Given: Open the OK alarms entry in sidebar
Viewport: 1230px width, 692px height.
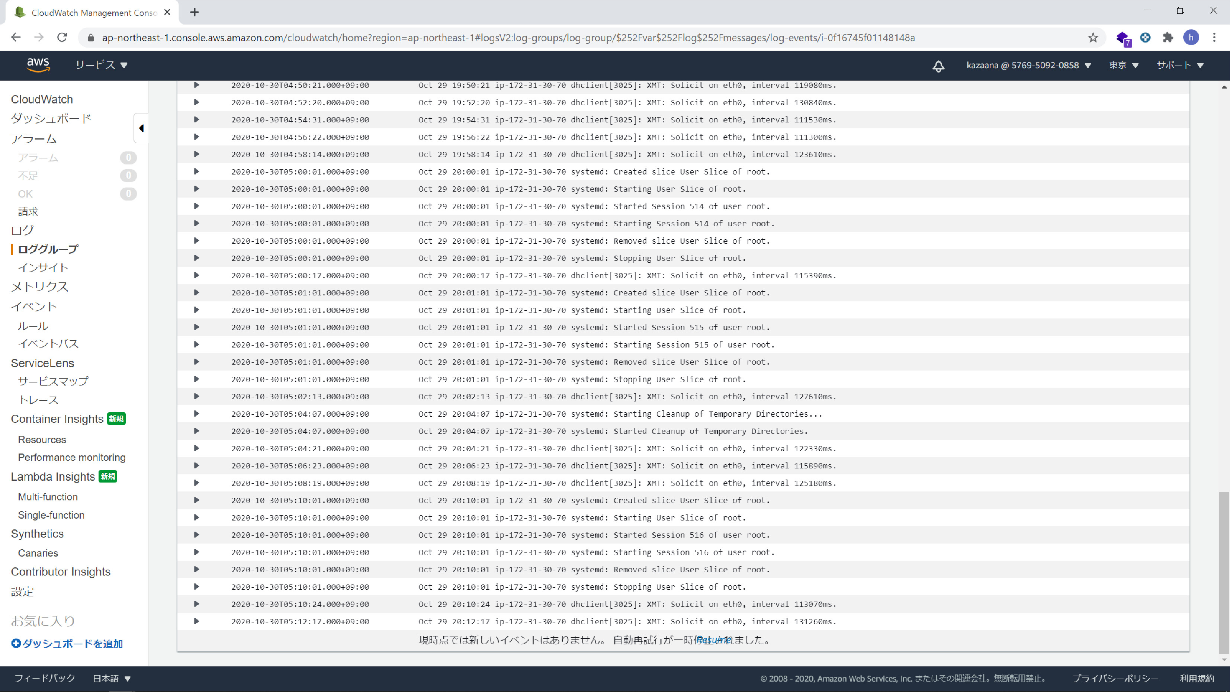Looking at the screenshot, I should pos(25,194).
